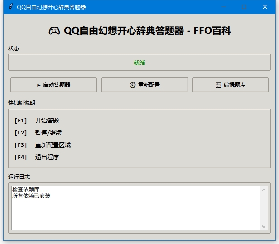This screenshot has width=279, height=244.
Task: Start the answering tool via 启动答题器
Action: 53,85
